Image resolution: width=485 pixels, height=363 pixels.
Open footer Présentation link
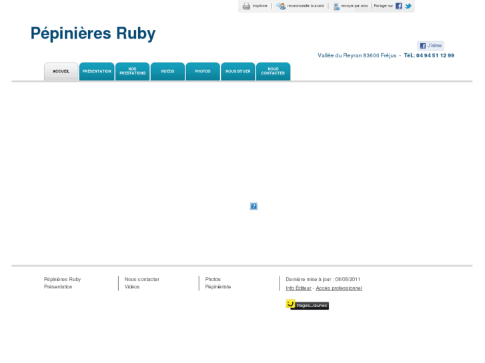(58, 286)
